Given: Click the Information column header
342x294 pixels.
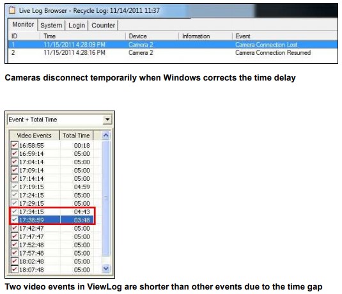Looking at the screenshot, I should pyautogui.click(x=205, y=36).
